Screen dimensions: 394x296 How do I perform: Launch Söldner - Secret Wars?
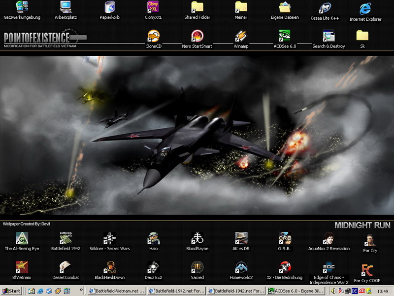pyautogui.click(x=109, y=242)
